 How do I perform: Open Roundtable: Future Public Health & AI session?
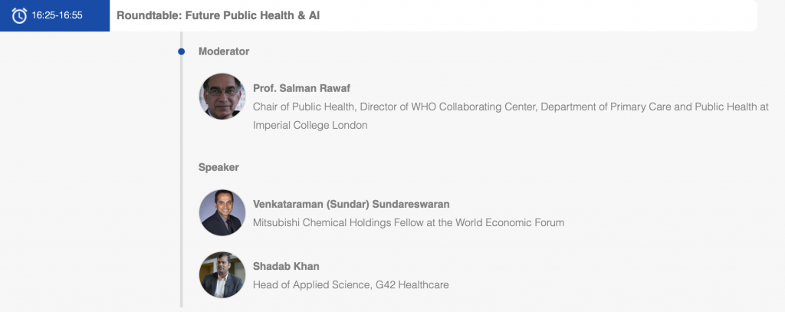point(218,15)
